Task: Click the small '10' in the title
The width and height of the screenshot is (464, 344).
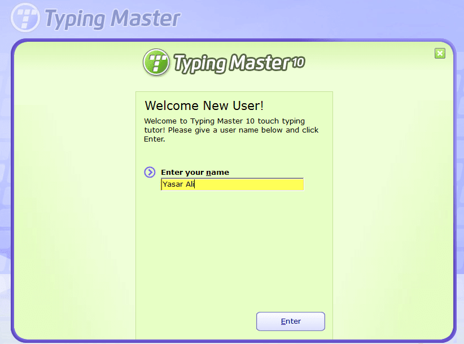Action: coord(298,62)
